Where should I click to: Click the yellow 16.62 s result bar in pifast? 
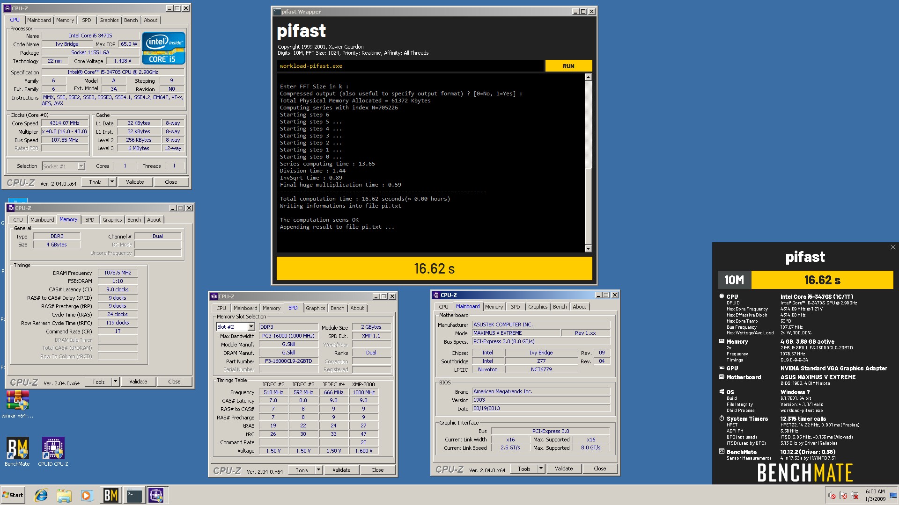click(434, 268)
